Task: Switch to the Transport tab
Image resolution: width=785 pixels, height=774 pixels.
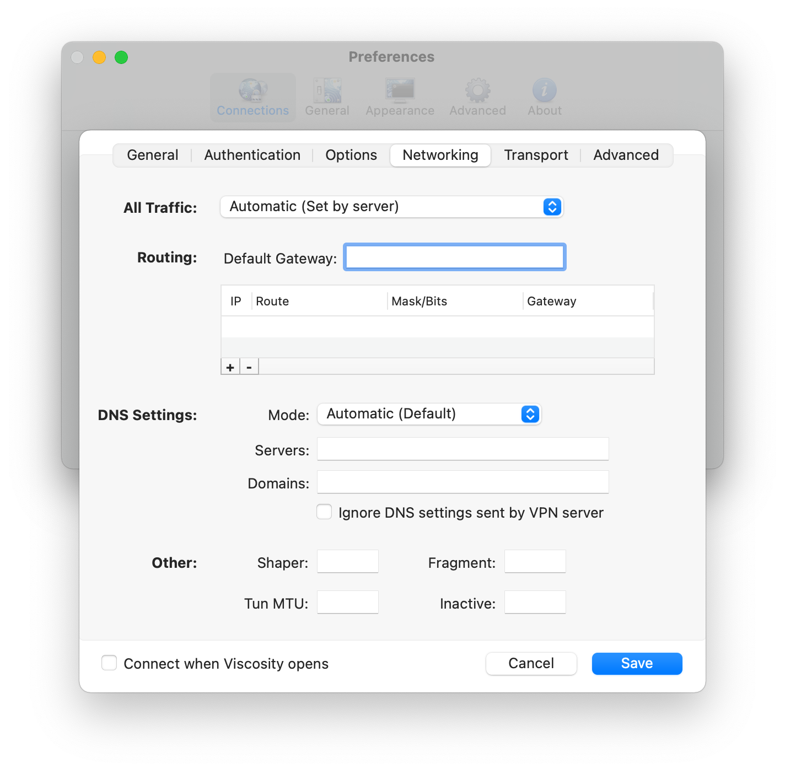Action: [536, 155]
